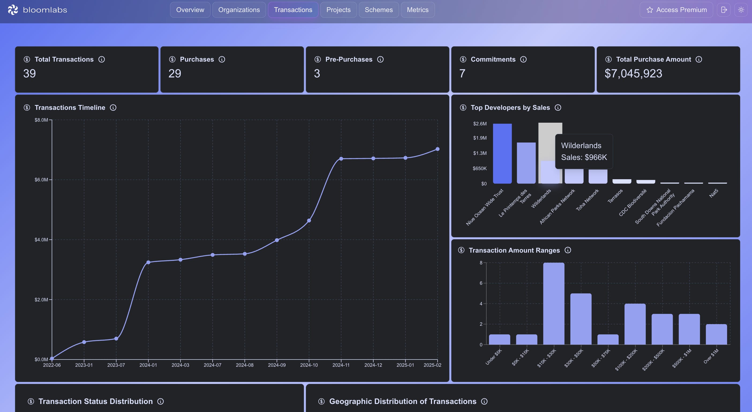Click Transactions Timeline info icon
Screen dimensions: 752x412
113,107
